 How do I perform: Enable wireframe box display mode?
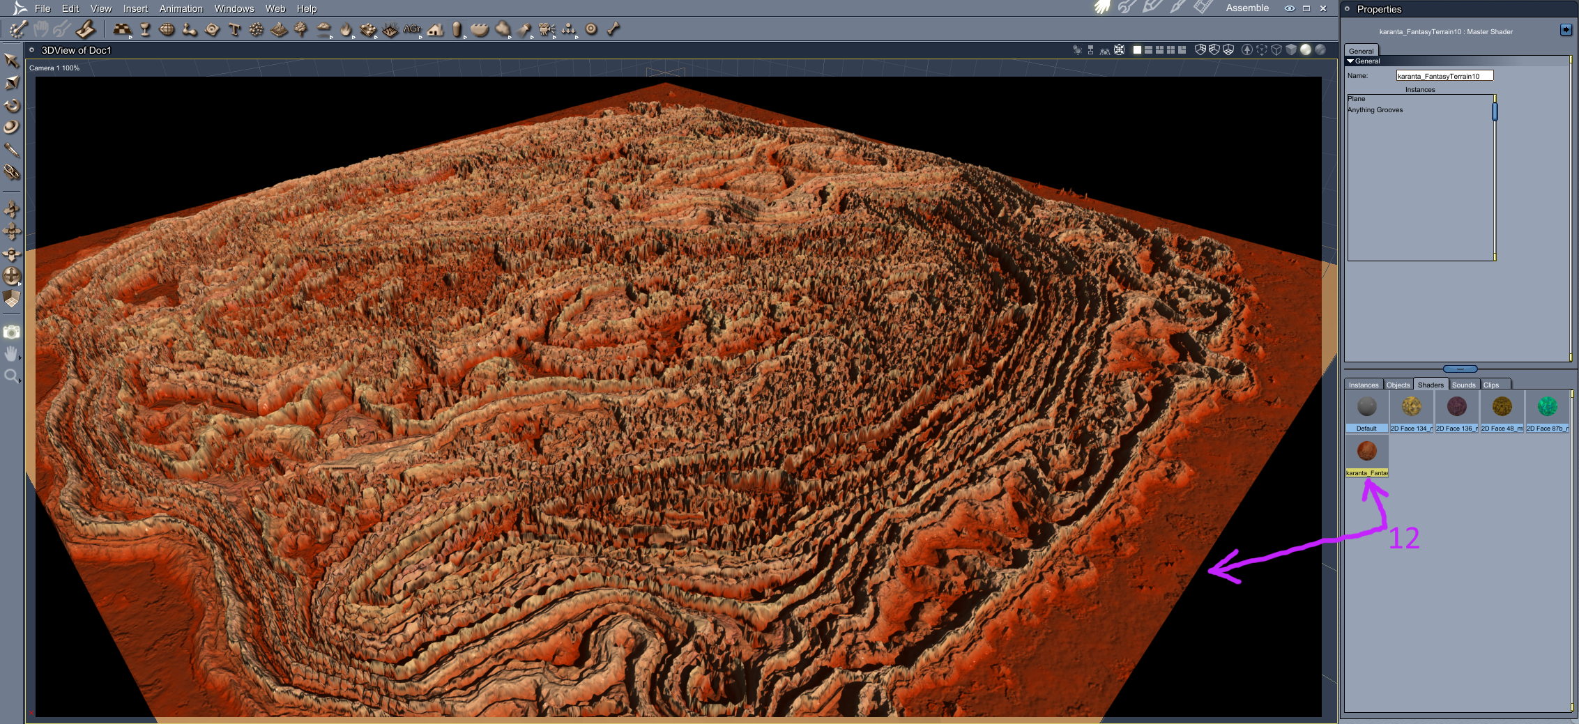(1277, 49)
